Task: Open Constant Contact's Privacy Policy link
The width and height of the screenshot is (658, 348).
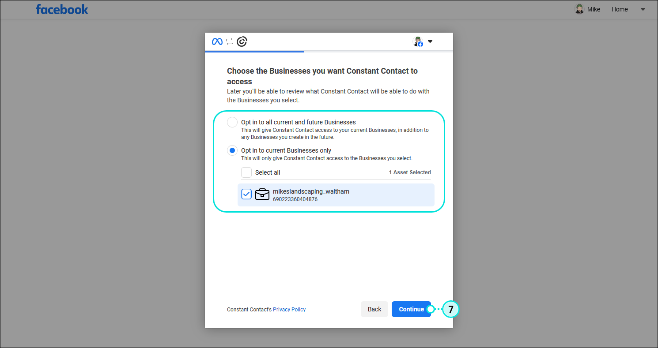Action: coord(289,310)
